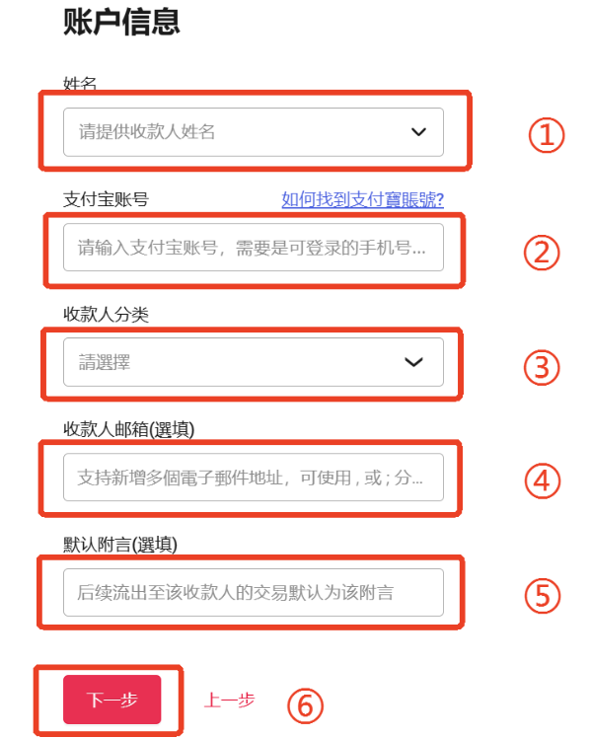590x738 pixels.
Task: Click the red 下一步 button
Action: click(x=111, y=700)
